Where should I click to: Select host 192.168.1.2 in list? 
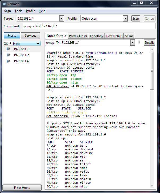[22, 55]
